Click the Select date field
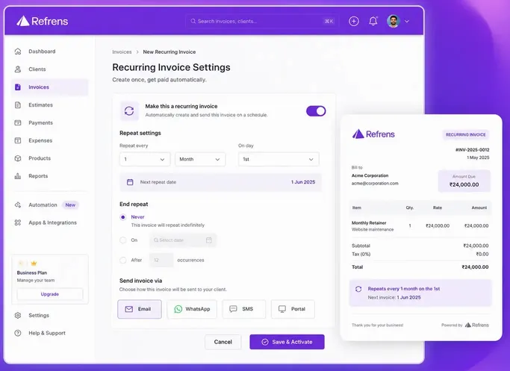Viewport: 510px width, 371px height. tap(183, 240)
